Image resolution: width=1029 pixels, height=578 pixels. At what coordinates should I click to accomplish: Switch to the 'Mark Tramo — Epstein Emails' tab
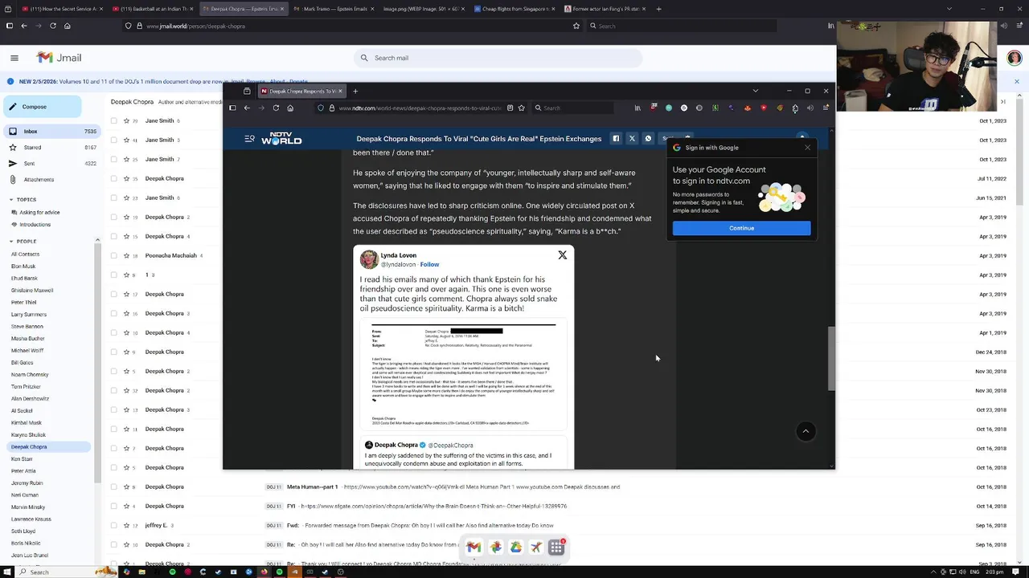(334, 9)
